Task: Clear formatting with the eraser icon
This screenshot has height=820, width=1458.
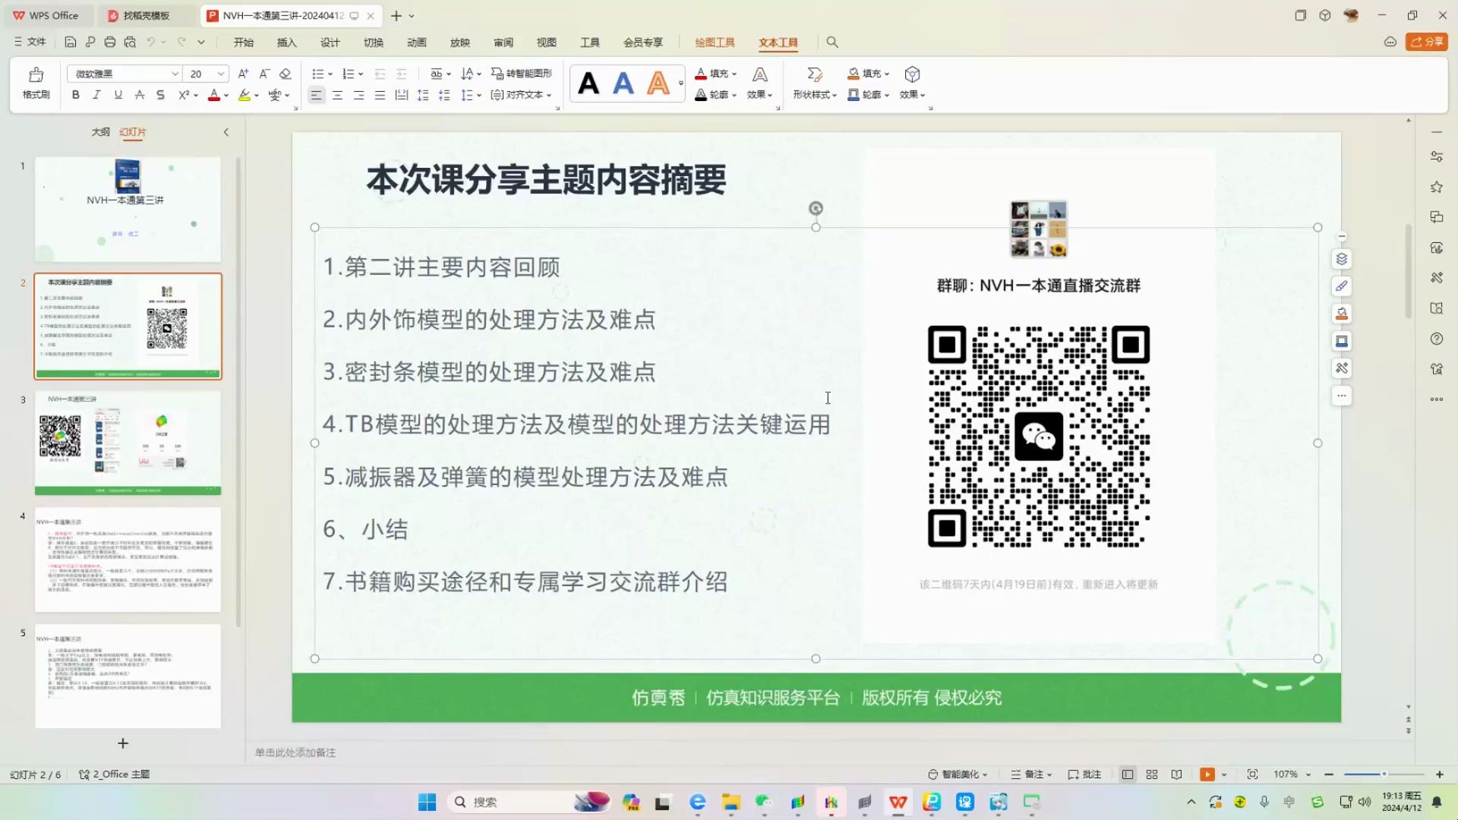Action: click(286, 74)
